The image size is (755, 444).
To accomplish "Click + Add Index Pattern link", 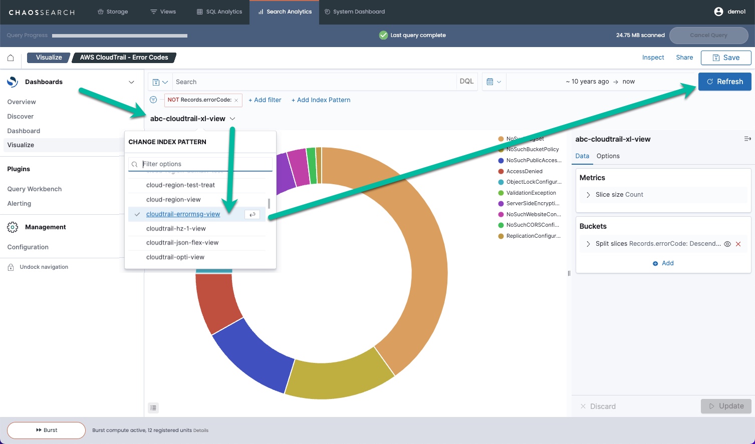I will (321, 100).
